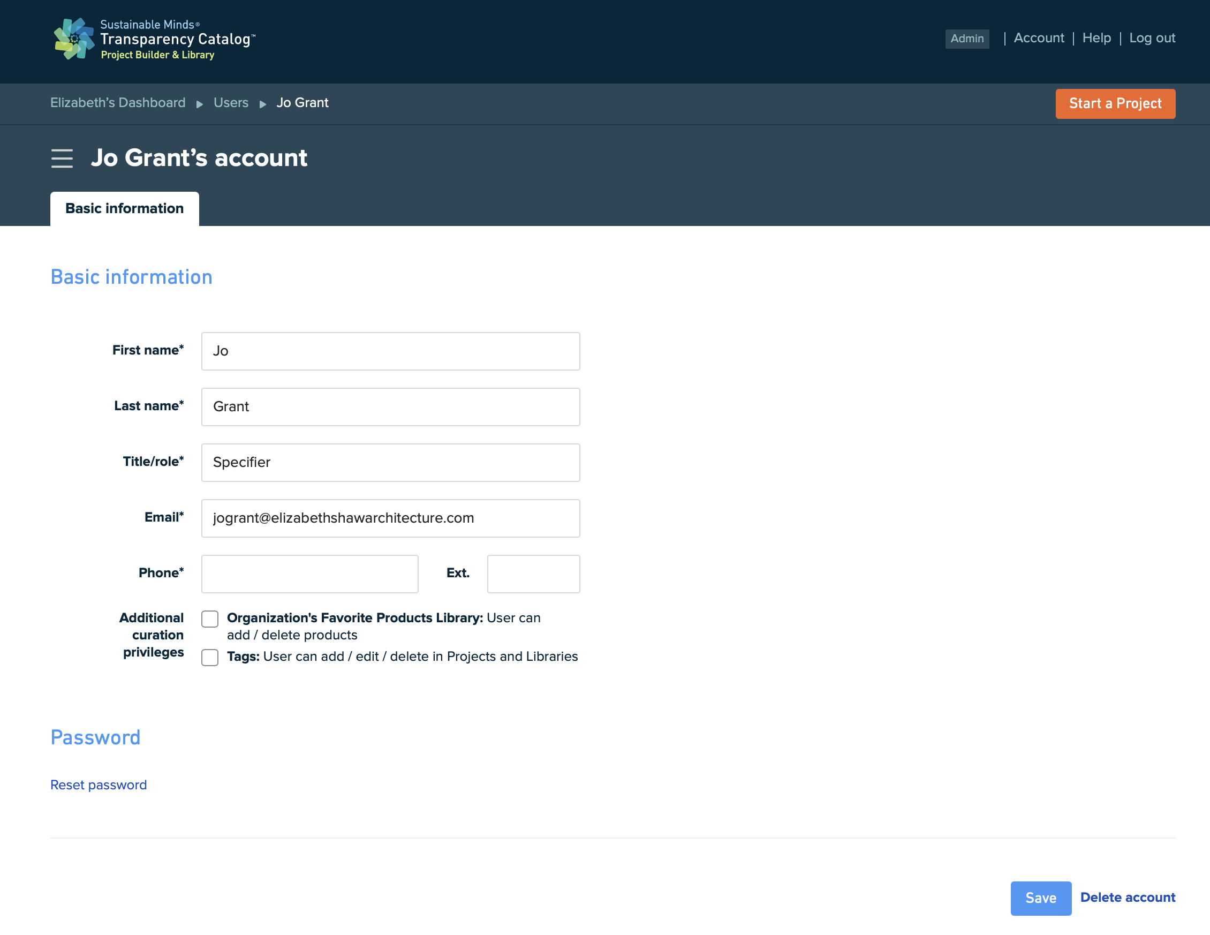
Task: Click the Transparency Catalog title text
Action: (177, 39)
